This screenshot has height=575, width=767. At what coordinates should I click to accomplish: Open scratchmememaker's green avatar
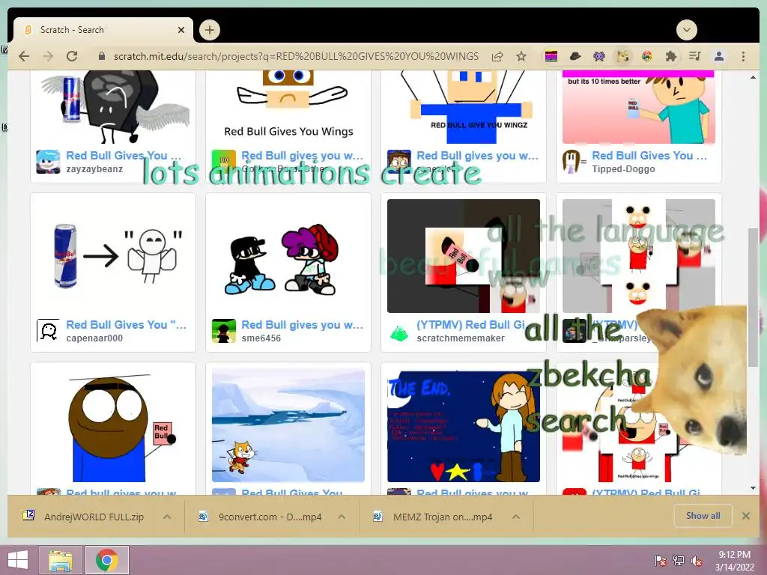pyautogui.click(x=399, y=332)
